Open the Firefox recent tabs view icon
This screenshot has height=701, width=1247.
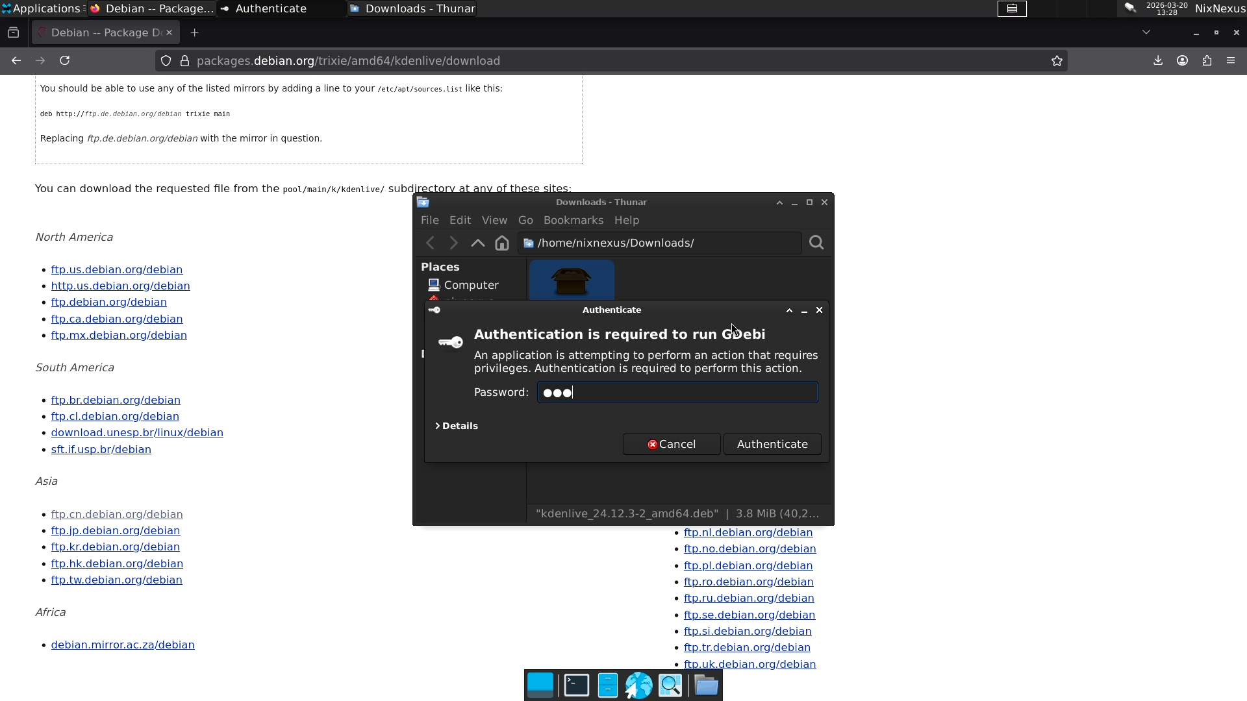(13, 32)
